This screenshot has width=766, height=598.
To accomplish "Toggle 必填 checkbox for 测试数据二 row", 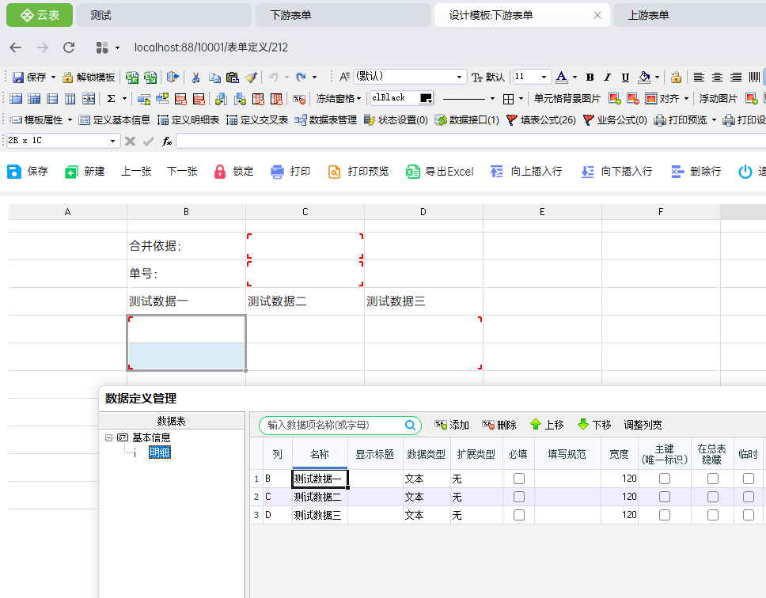I will (519, 497).
